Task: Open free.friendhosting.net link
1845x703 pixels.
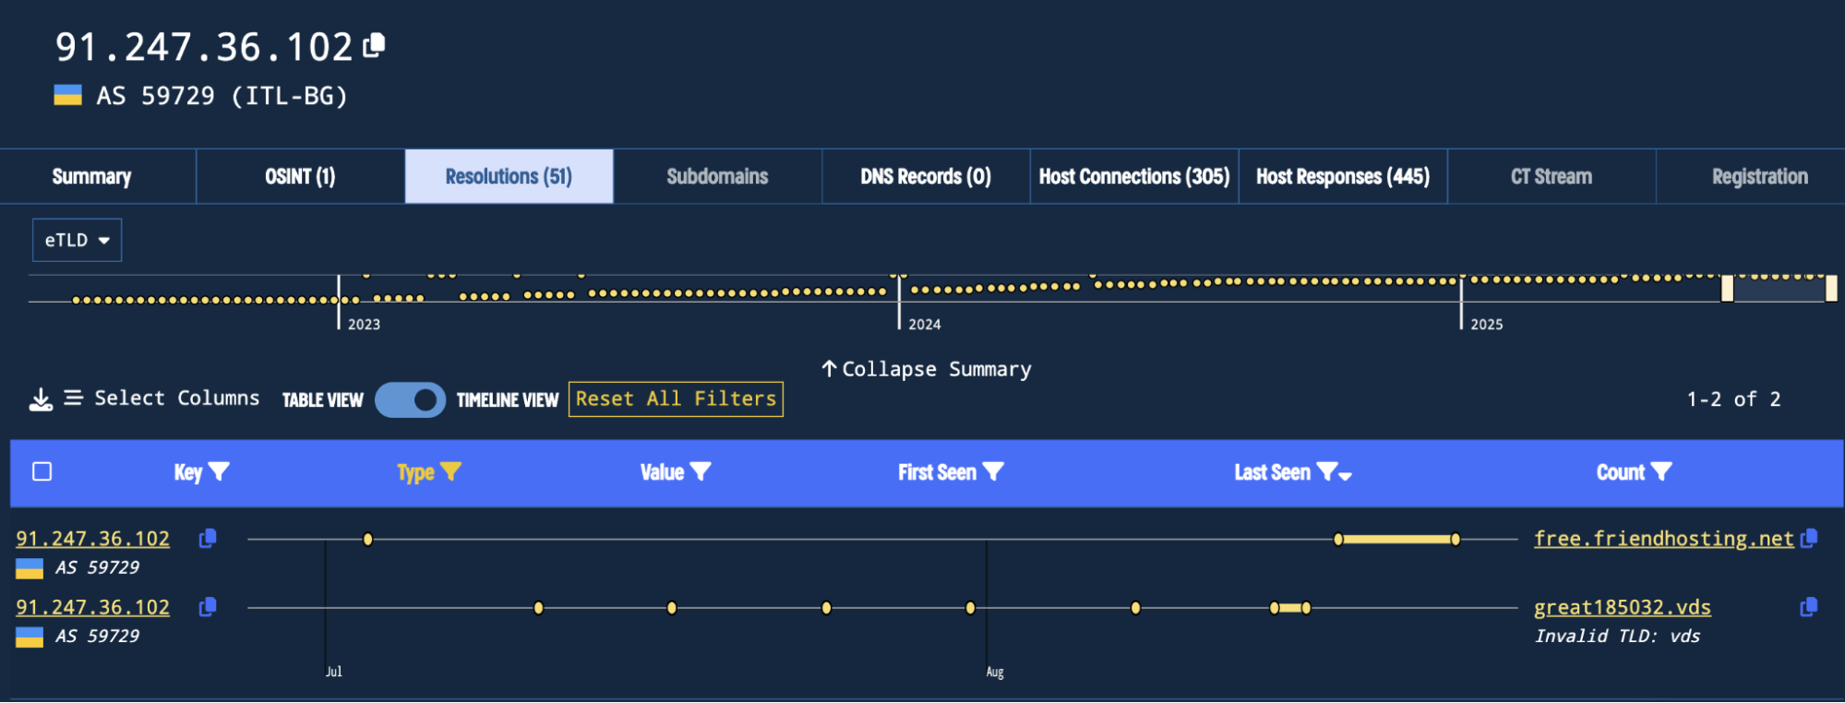Action: (x=1663, y=538)
